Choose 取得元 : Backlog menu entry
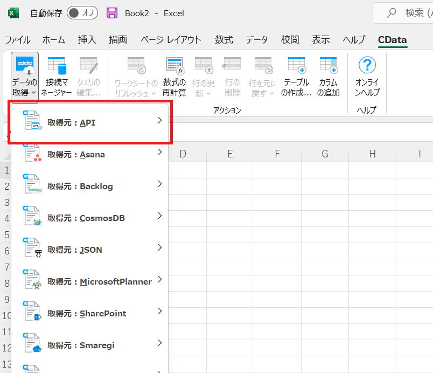This screenshot has height=373, width=433. click(x=90, y=186)
